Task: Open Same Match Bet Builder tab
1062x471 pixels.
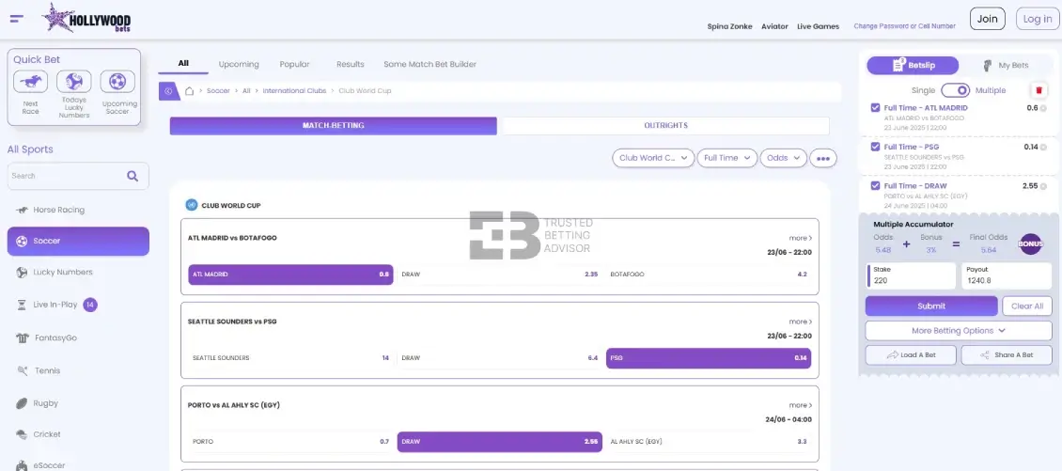Action: pos(430,64)
